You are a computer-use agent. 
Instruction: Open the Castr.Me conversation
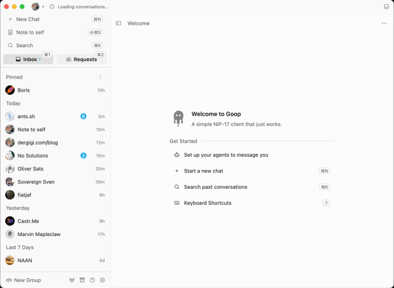tap(55, 221)
